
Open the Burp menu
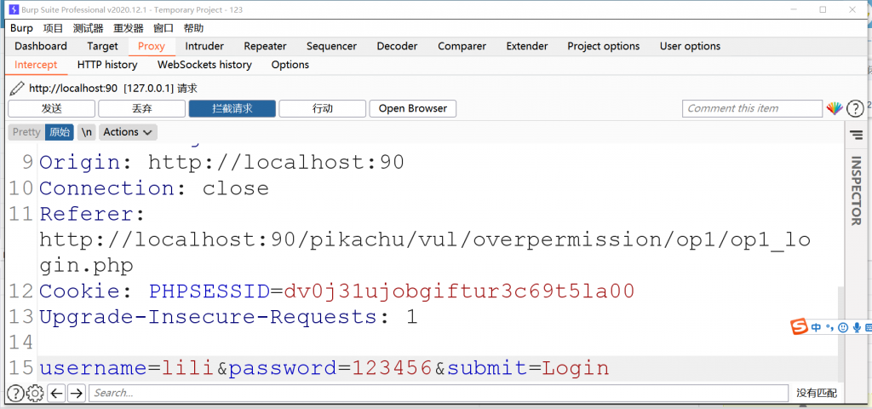21,28
